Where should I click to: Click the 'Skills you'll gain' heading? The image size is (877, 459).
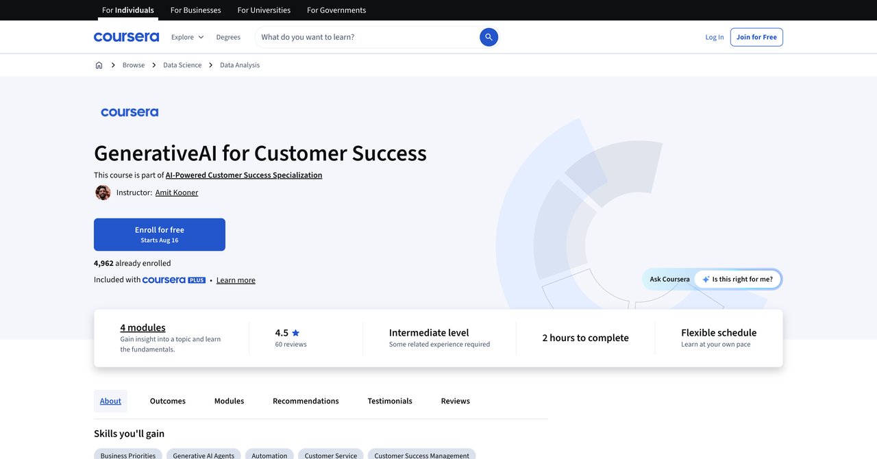coord(129,434)
